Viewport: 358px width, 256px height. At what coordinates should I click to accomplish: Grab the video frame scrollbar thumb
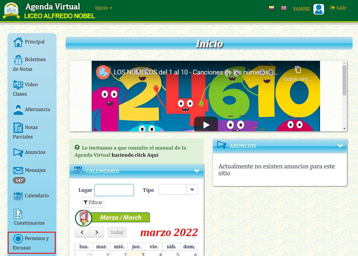click(x=345, y=80)
